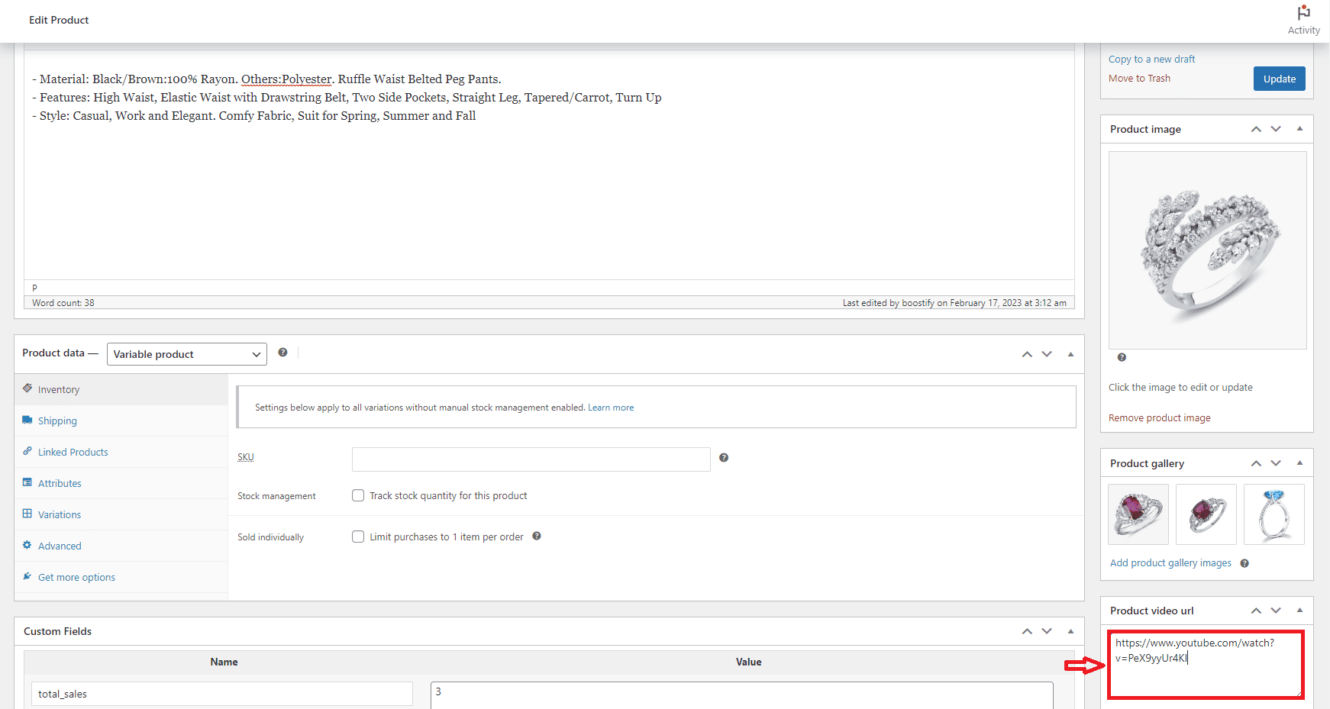Image resolution: width=1330 pixels, height=709 pixels.
Task: Move Product data panel down
Action: 1047,354
